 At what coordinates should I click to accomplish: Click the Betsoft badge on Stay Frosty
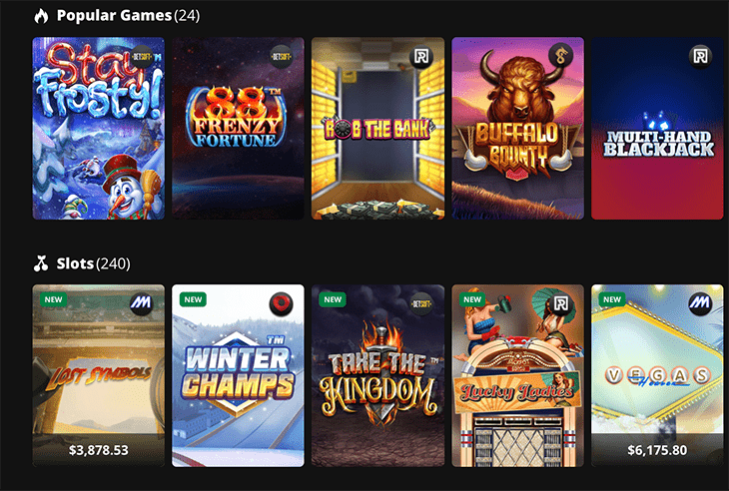point(142,57)
